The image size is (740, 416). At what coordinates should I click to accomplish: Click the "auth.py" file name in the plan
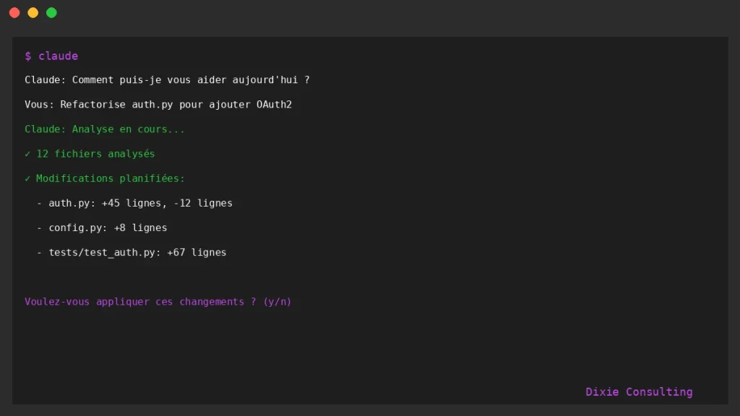tap(69, 203)
